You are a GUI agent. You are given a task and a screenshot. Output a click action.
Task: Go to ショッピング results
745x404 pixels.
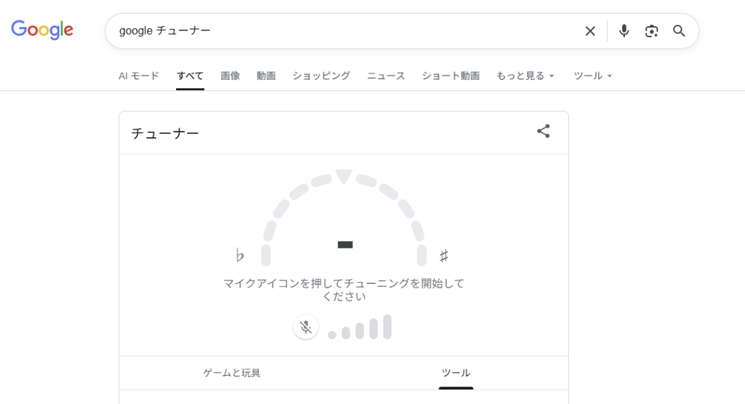(x=321, y=76)
